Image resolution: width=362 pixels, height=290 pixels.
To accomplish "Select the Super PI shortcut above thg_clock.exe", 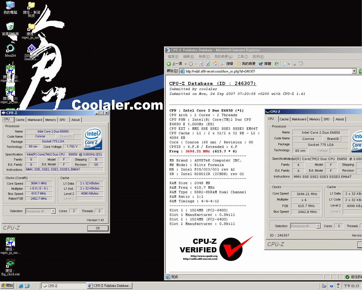I will click(x=10, y=246).
